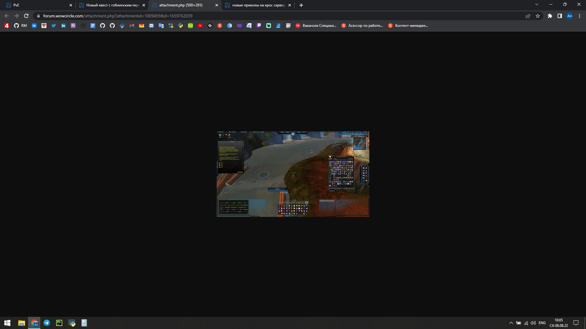Open the Google Translate bookmark
586x329 pixels.
point(161,26)
